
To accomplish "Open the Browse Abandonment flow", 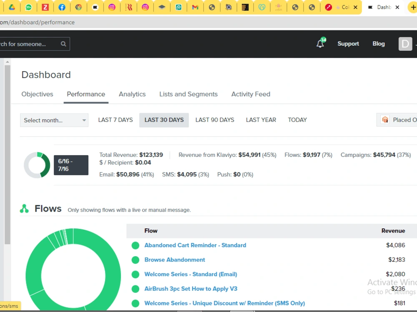I will click(x=175, y=260).
